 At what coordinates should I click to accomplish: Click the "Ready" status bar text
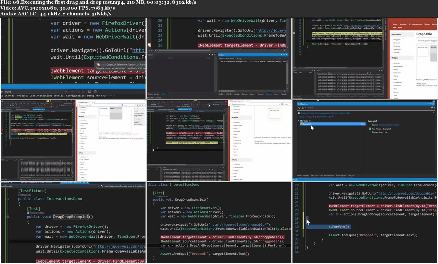(295, 180)
